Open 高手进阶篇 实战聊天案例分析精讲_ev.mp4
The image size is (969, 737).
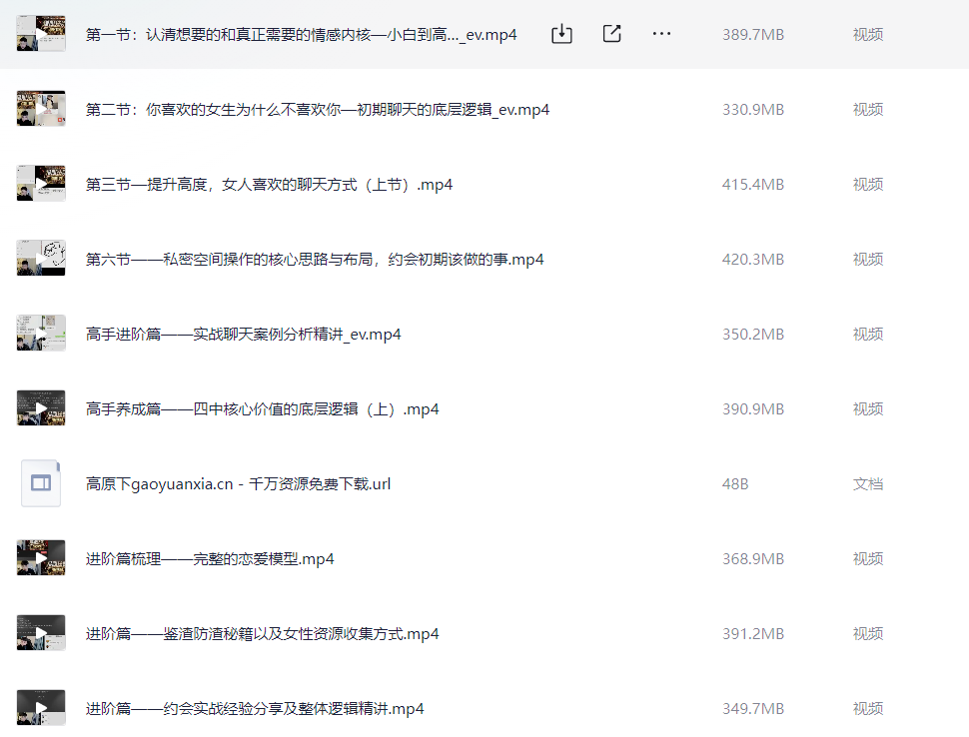[244, 335]
